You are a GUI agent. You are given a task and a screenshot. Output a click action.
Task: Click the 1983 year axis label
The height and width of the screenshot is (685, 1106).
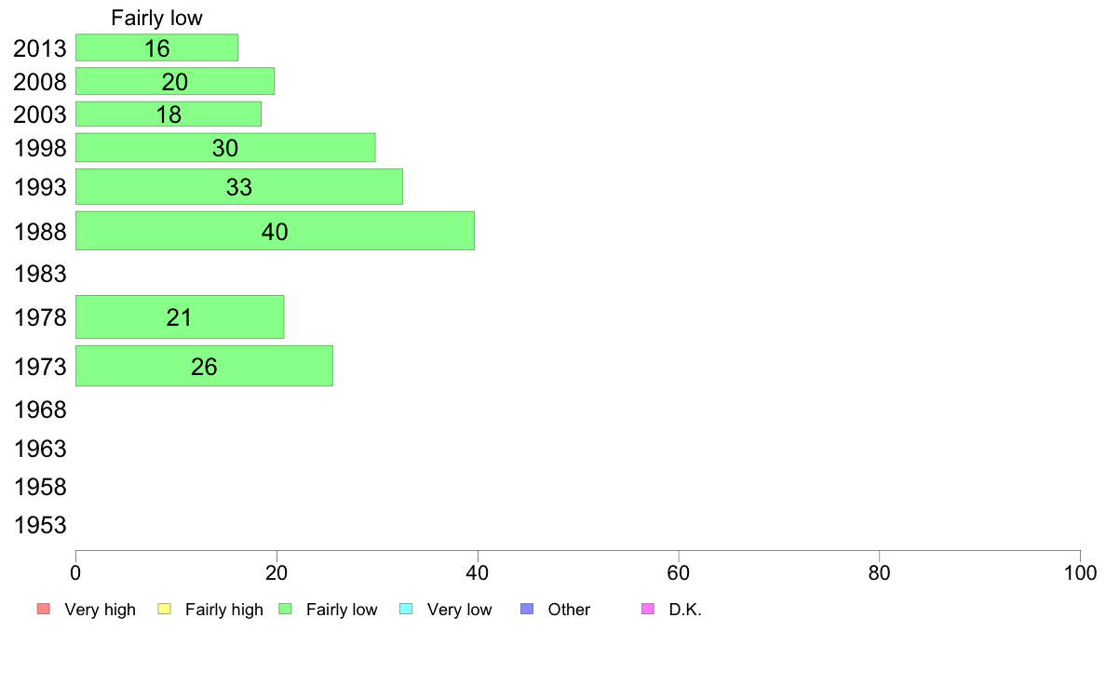coord(40,274)
